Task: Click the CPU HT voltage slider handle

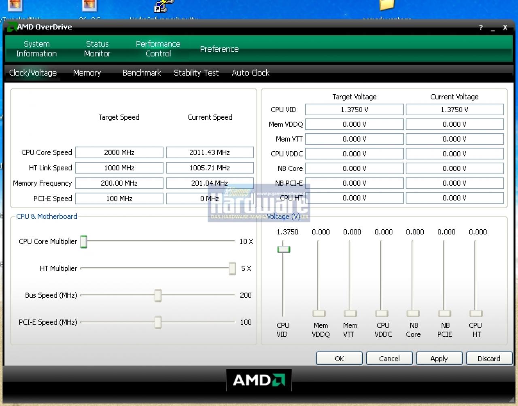Action: pyautogui.click(x=476, y=313)
